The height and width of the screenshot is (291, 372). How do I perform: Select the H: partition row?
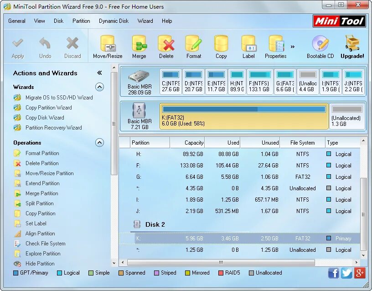click(x=240, y=154)
